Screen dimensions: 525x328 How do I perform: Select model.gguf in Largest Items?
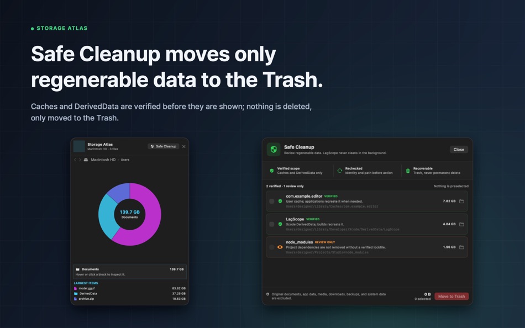point(129,288)
